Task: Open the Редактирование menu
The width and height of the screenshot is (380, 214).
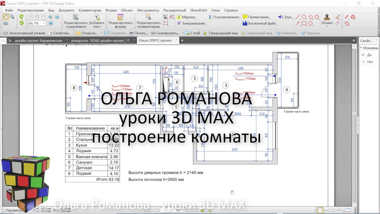Action: pos(31,10)
